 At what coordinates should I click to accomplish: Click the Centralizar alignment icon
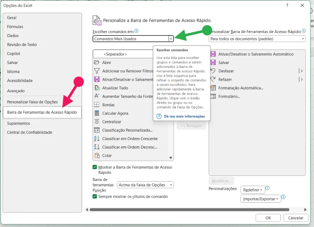click(97, 122)
